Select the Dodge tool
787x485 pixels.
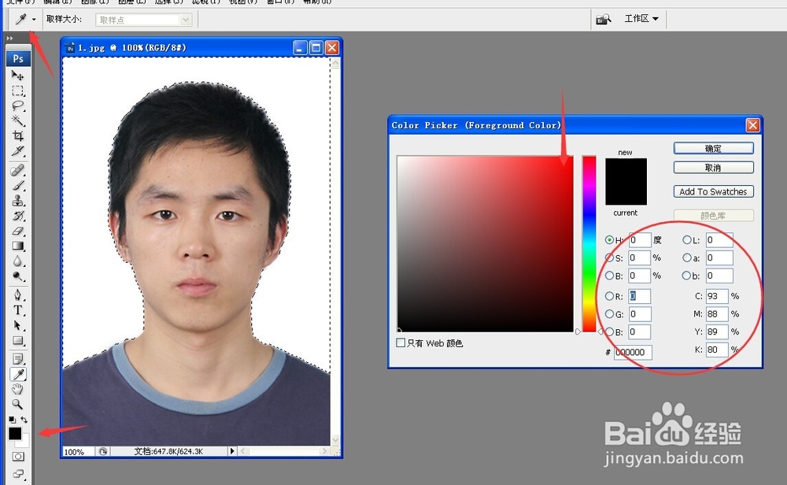pos(17,276)
